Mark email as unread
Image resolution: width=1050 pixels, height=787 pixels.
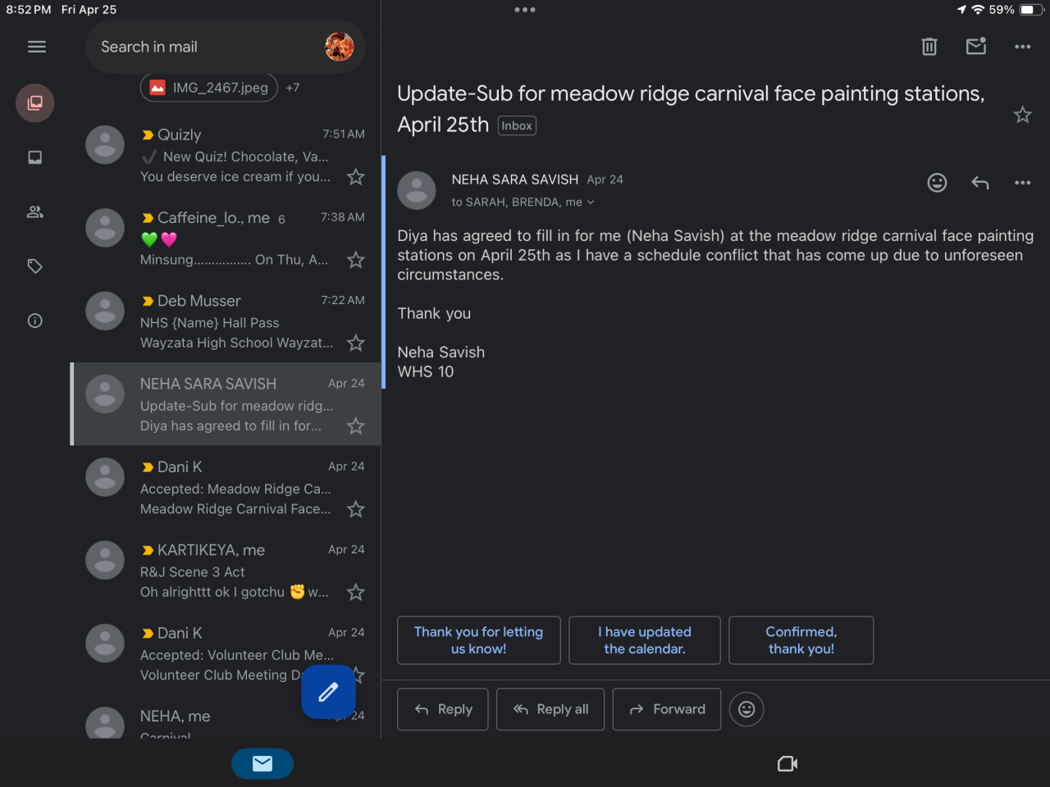[976, 47]
